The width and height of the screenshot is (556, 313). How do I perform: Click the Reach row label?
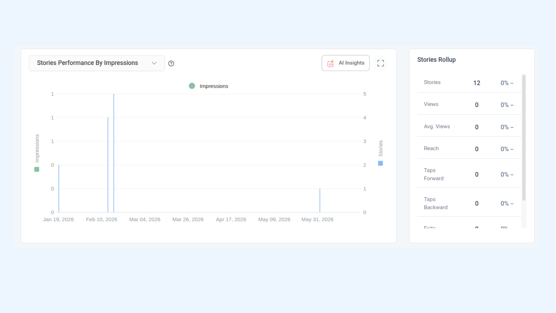click(x=431, y=148)
